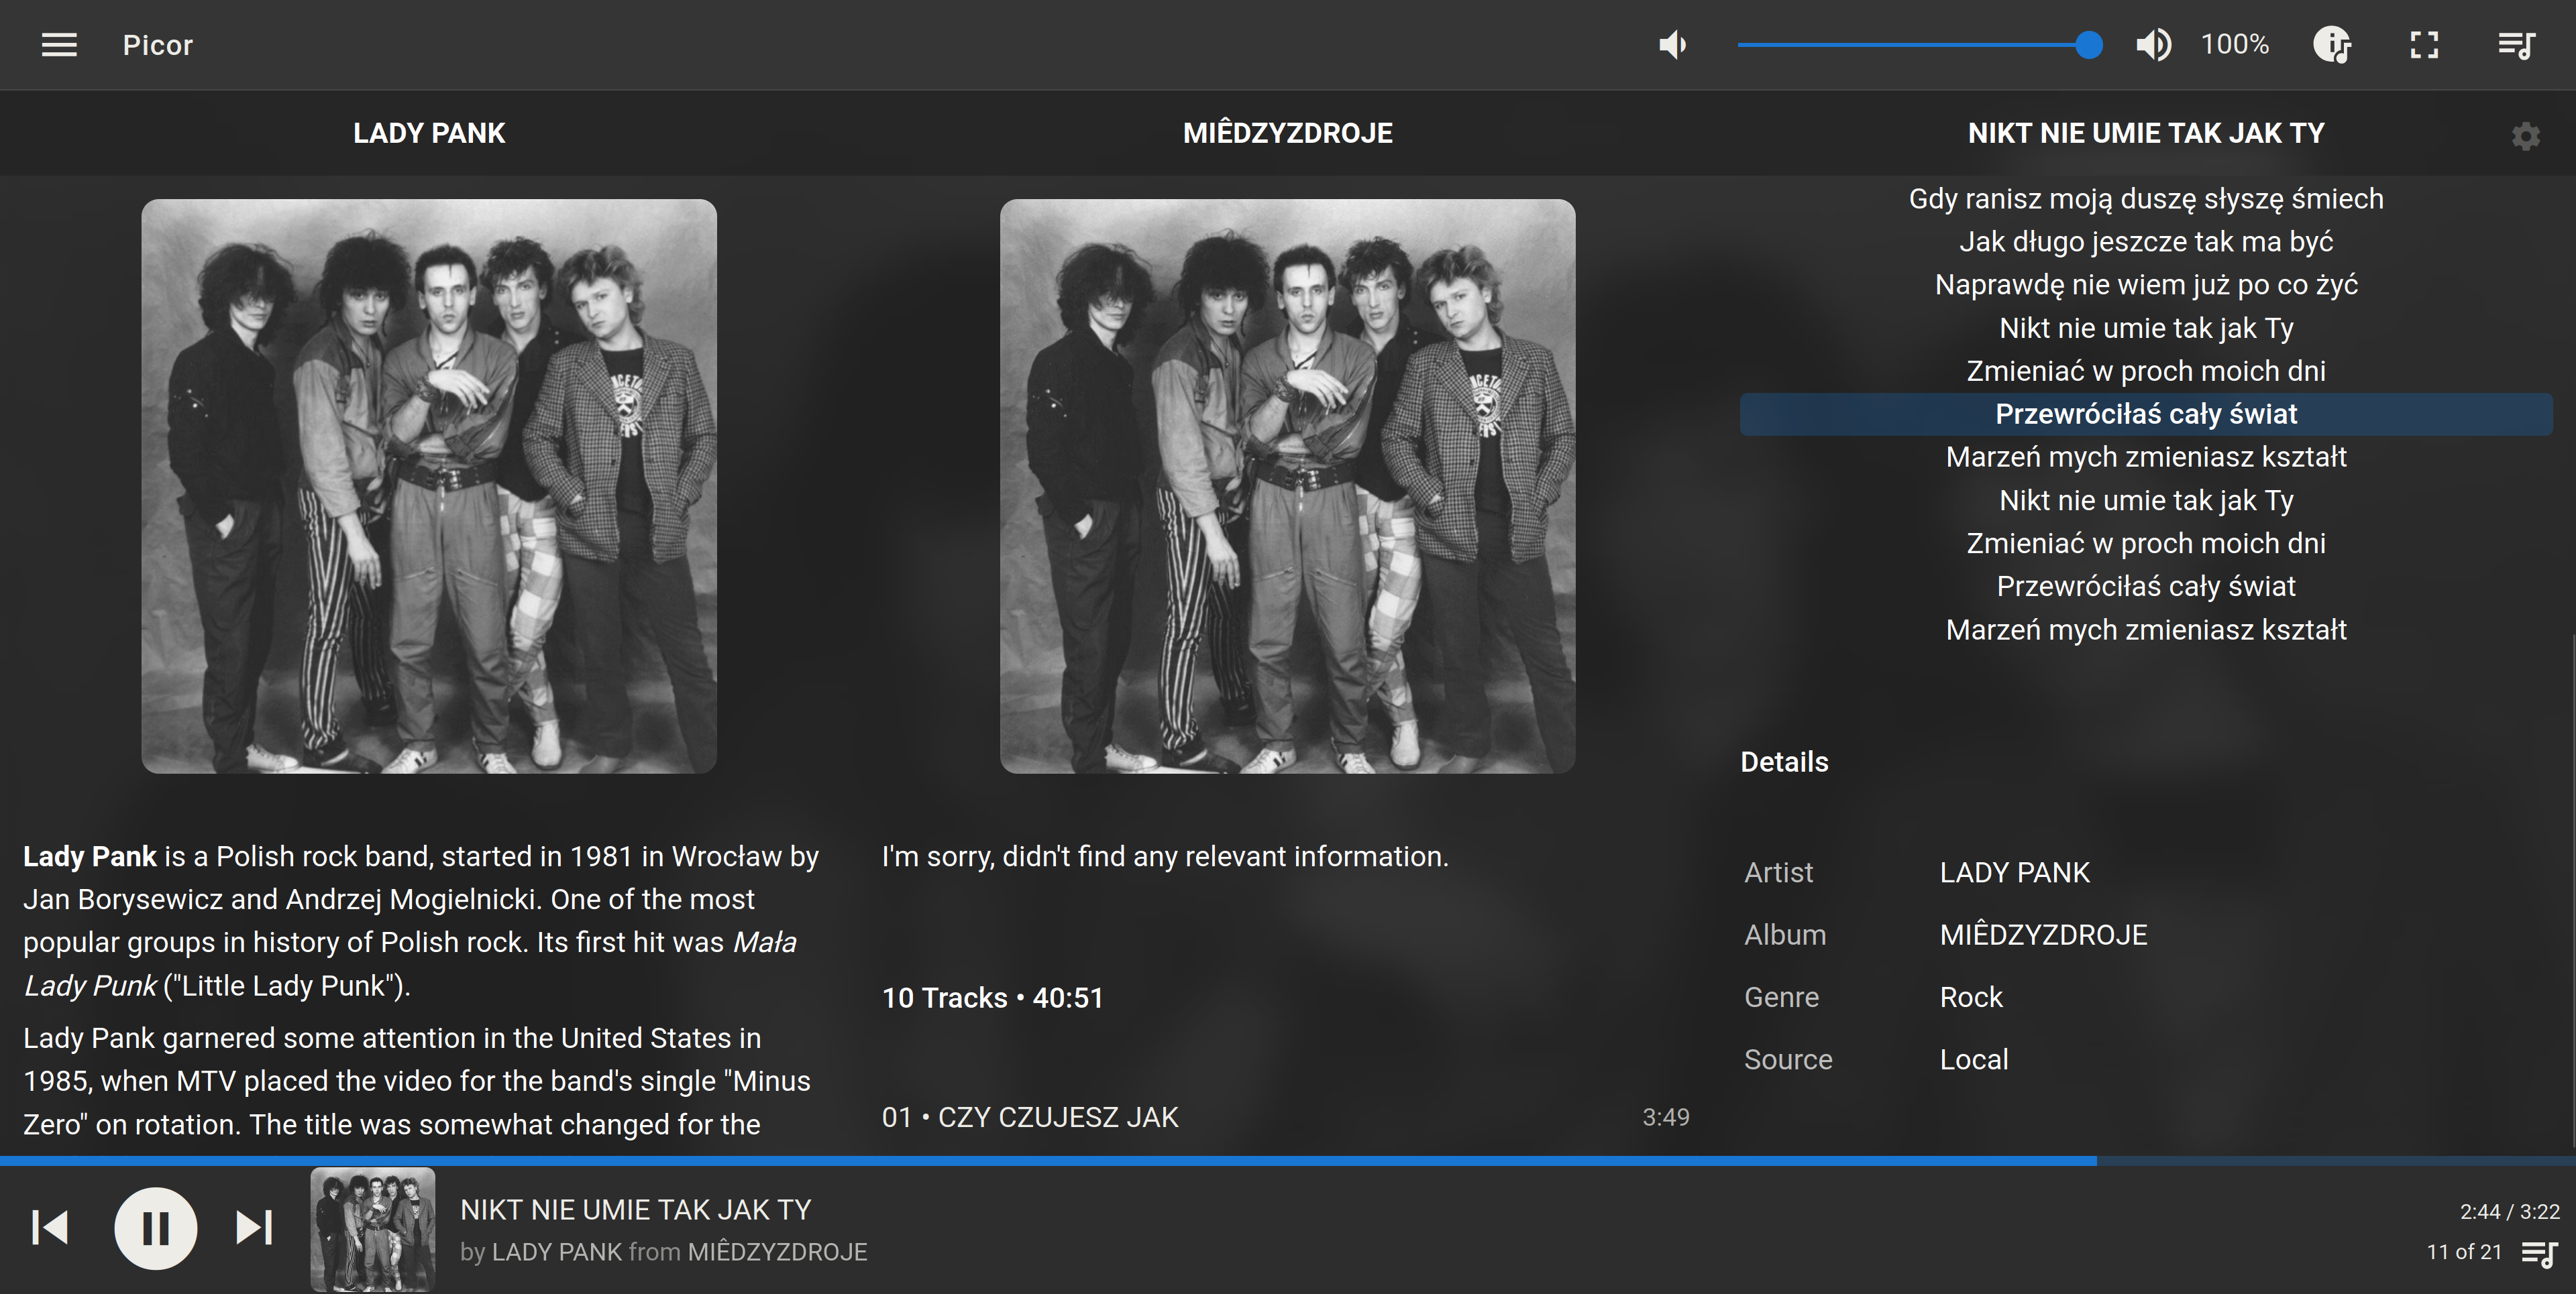Screen dimensions: 2576x1294
Task: Click the large Lady Pank artist photo
Action: tap(429, 485)
